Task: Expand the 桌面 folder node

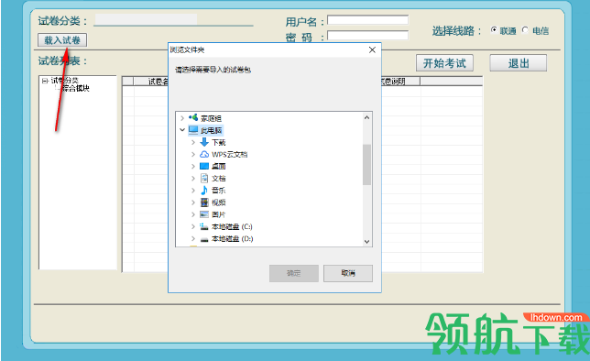Action: point(193,167)
